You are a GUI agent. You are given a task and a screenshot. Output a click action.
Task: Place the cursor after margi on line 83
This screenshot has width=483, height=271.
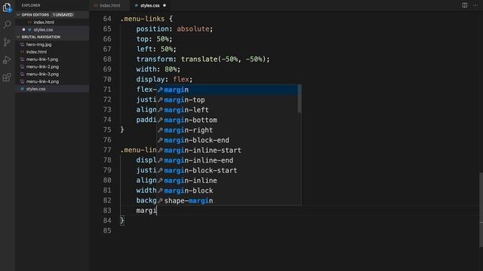[157, 211]
